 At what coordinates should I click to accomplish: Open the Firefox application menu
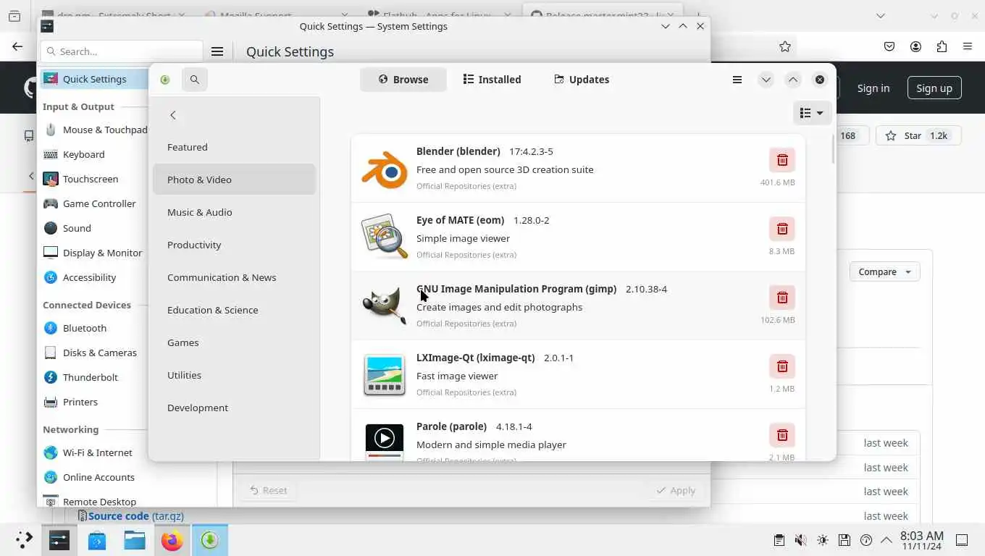coord(968,46)
